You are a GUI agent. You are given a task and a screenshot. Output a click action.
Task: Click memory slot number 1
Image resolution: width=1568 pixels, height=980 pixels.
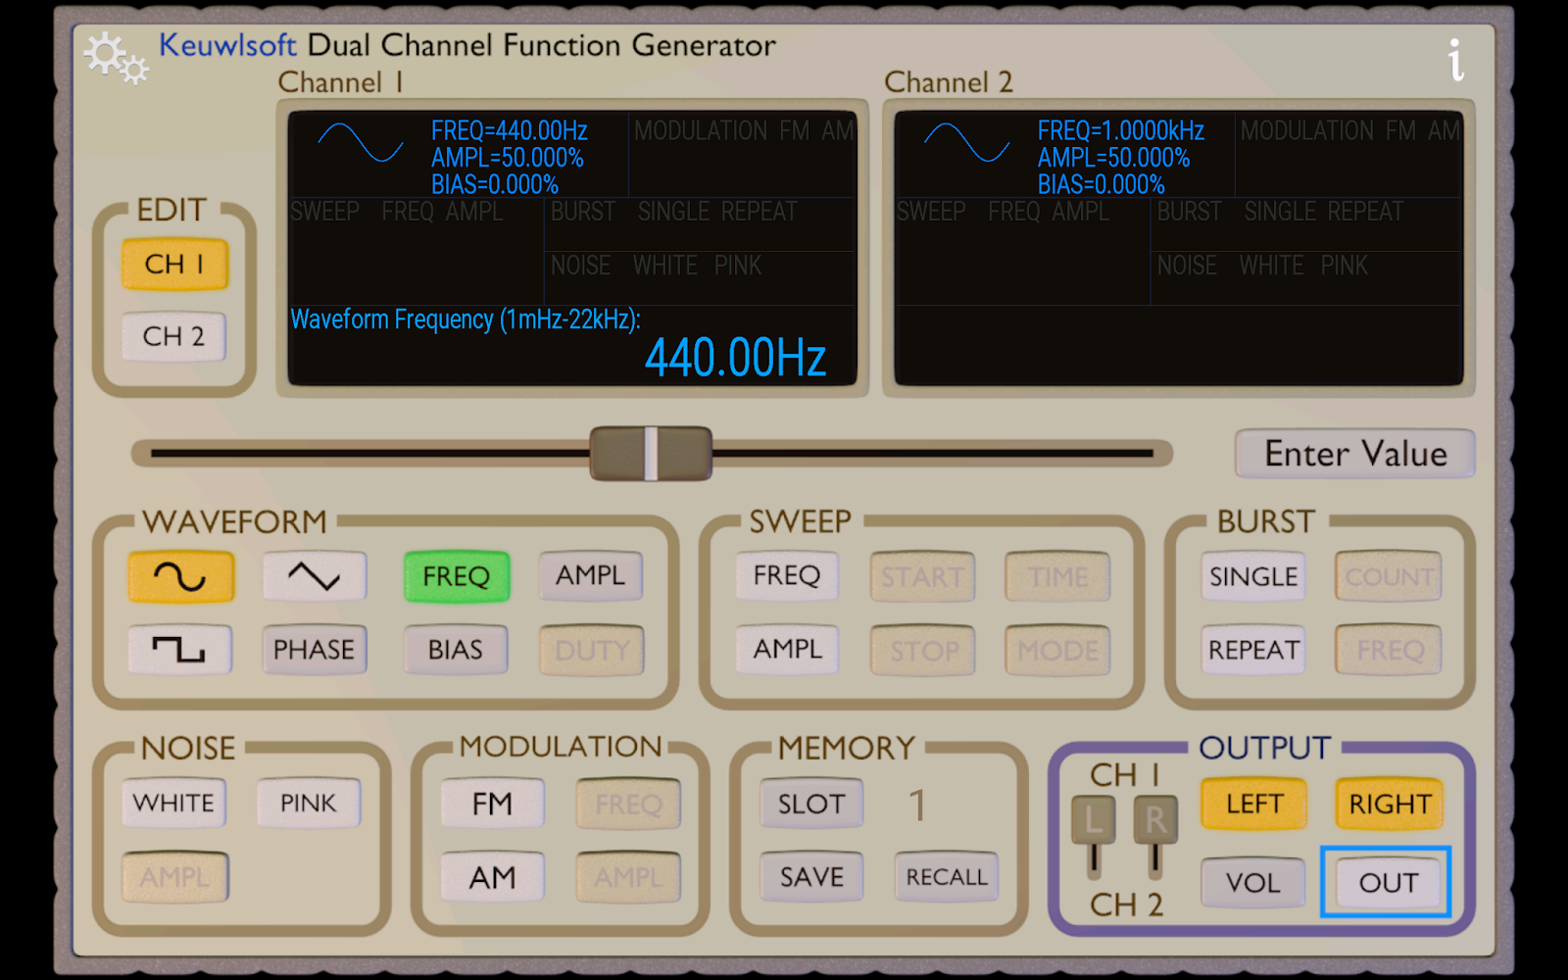[917, 806]
